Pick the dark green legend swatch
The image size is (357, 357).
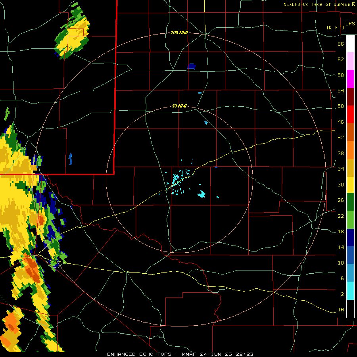pos(350,202)
